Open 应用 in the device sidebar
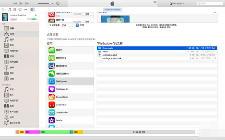This screenshot has height=140, width=225. [x=12, y=34]
